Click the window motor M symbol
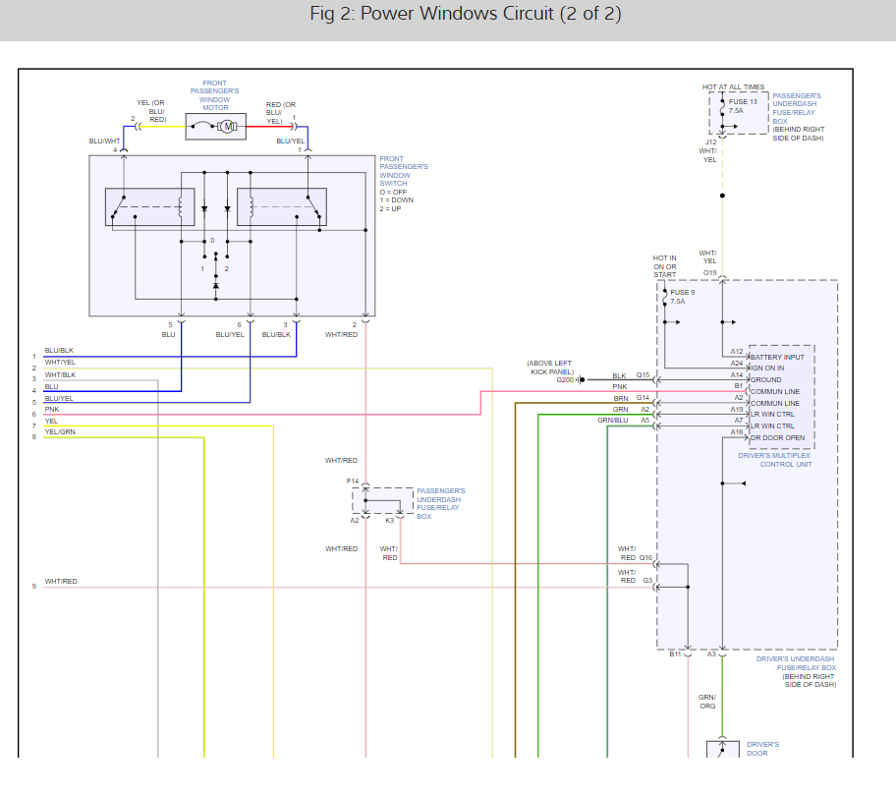The width and height of the screenshot is (896, 794). click(x=227, y=127)
